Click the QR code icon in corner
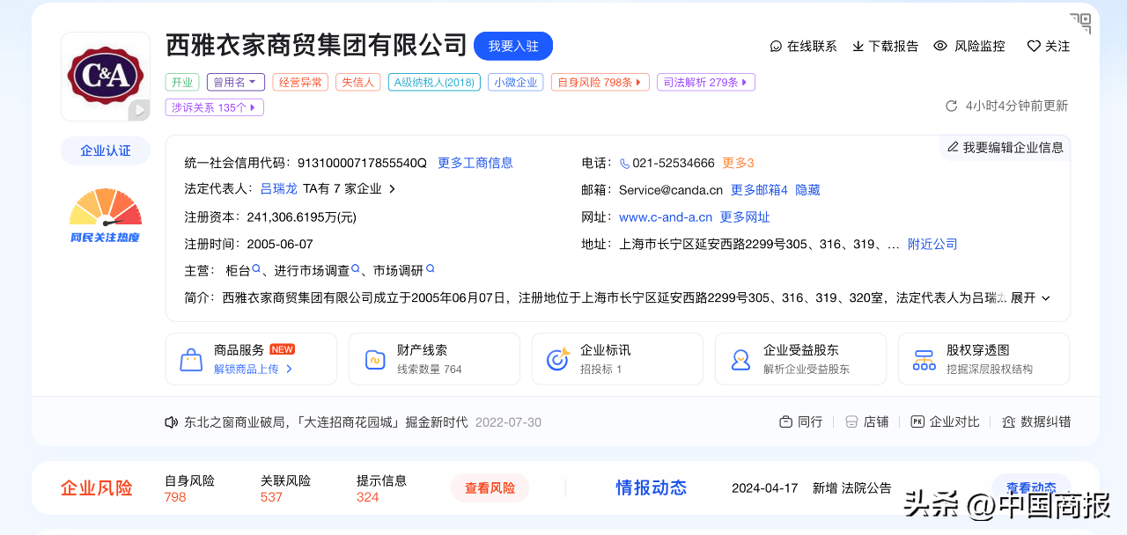The image size is (1127, 535). pyautogui.click(x=1080, y=23)
